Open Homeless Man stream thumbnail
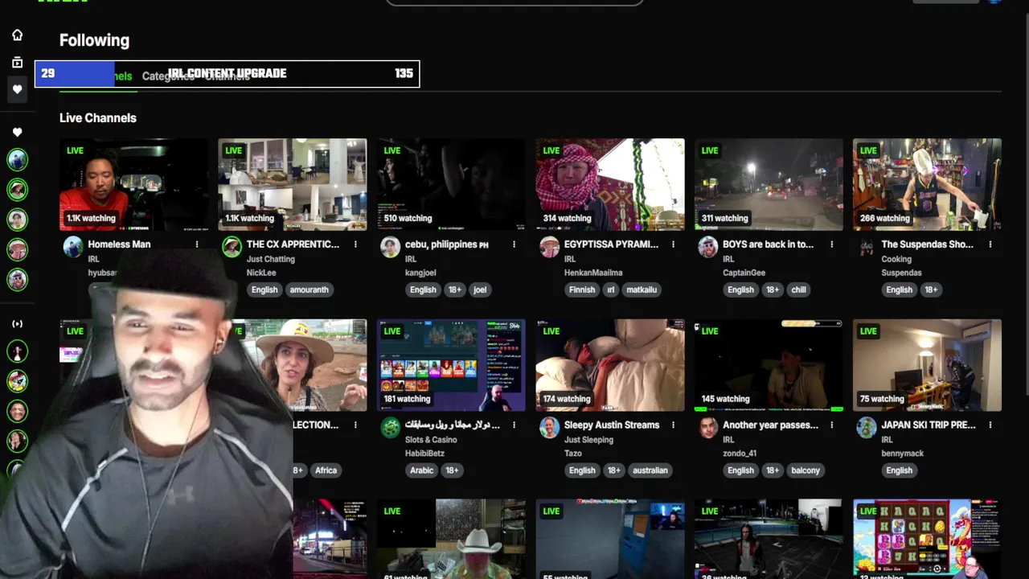This screenshot has width=1029, height=579. 133,185
